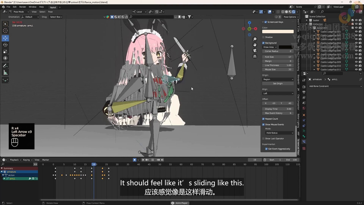Viewport: 364px width, 205px height.
Task: Open the timeline Keying menu
Action: [27, 160]
